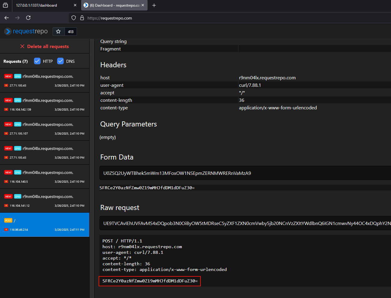The width and height of the screenshot is (391, 298).
Task: Reload the page with the refresh icon
Action: coord(28,18)
